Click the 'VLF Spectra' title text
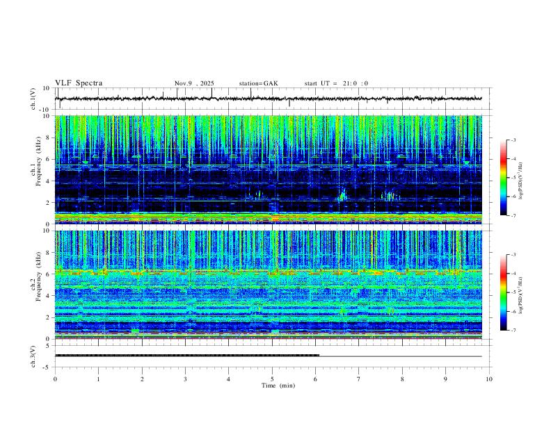This screenshot has height=425, width=551. tap(79, 83)
